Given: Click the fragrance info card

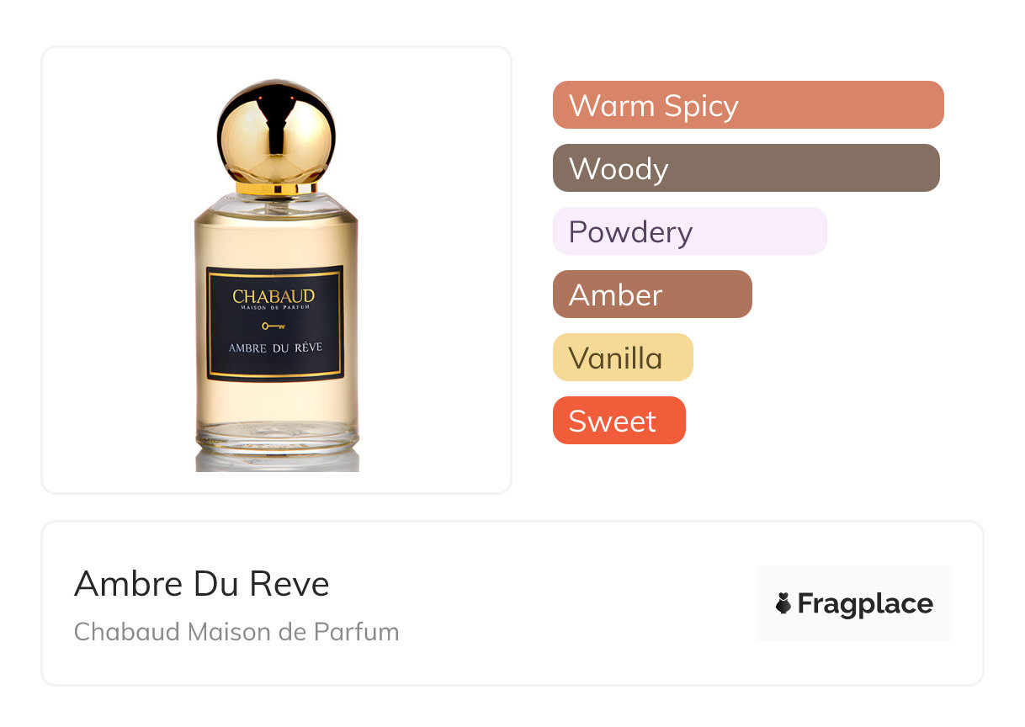Looking at the screenshot, I should point(512,603).
